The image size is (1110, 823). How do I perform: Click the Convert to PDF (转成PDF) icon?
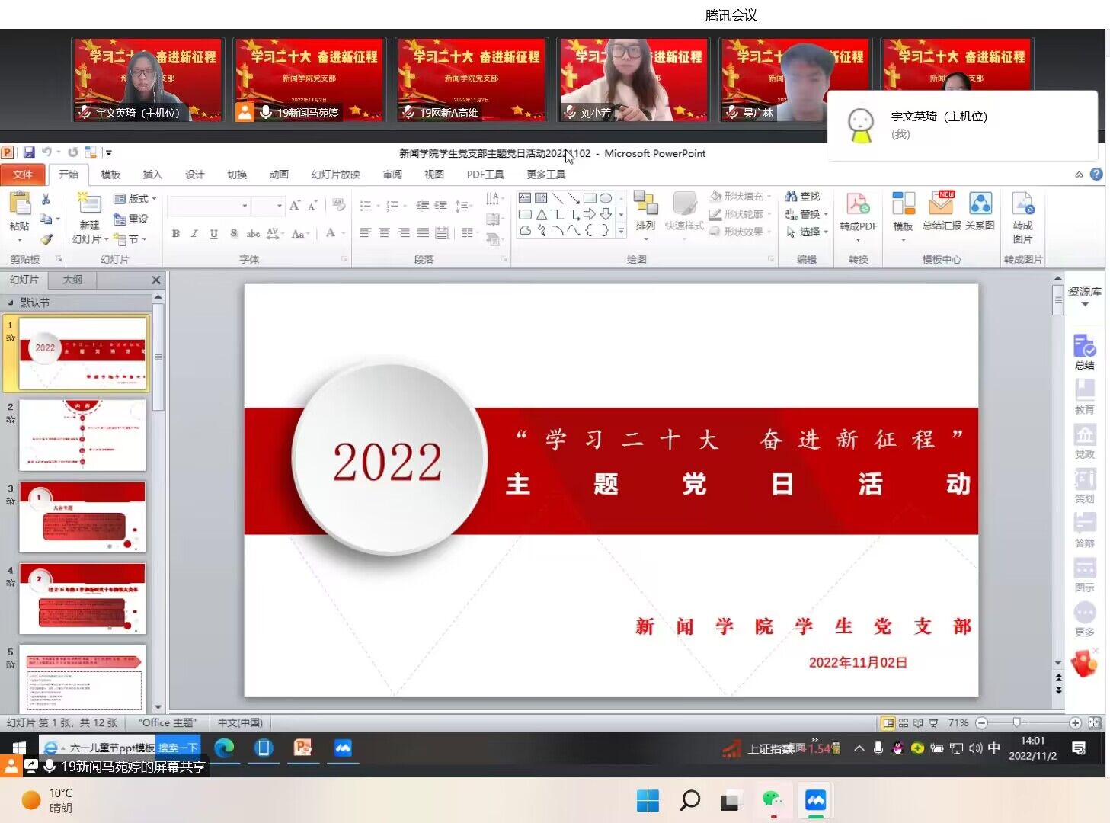[858, 204]
